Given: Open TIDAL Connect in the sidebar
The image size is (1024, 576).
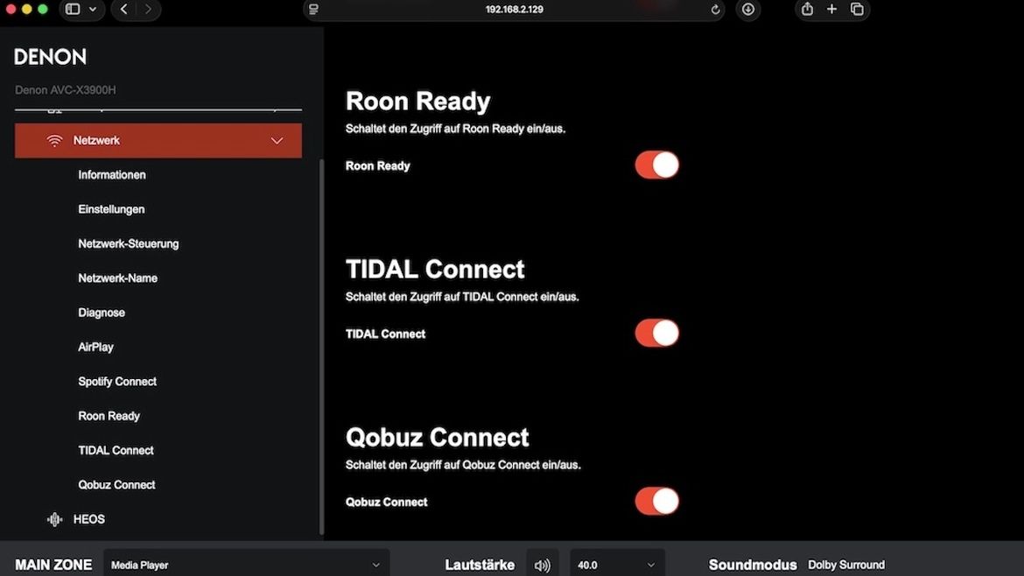Looking at the screenshot, I should (x=116, y=451).
